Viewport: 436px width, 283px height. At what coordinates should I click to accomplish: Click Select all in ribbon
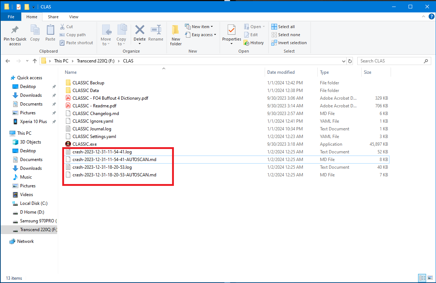tap(283, 27)
